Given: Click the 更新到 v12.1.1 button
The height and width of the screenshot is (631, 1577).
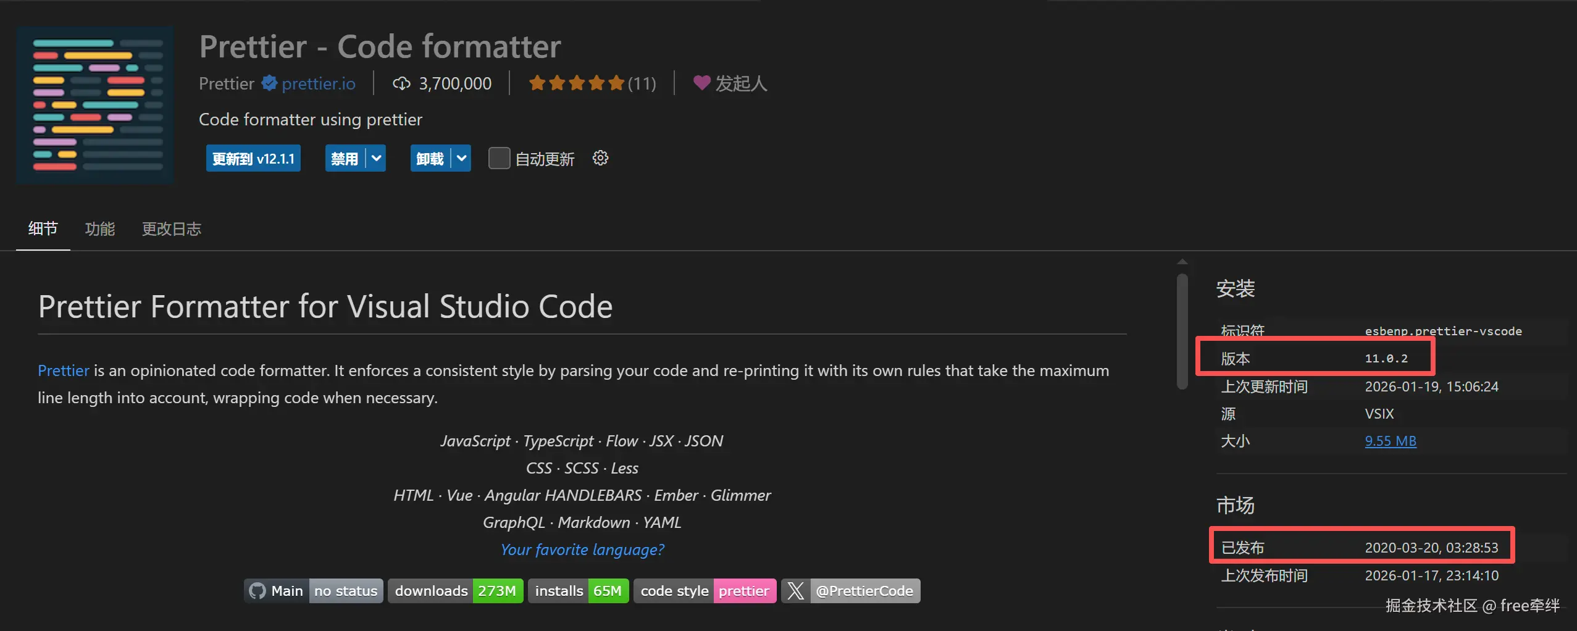Looking at the screenshot, I should 253,158.
